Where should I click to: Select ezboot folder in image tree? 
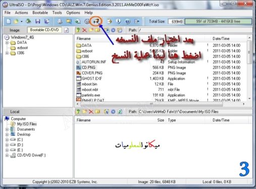[x=22, y=48]
